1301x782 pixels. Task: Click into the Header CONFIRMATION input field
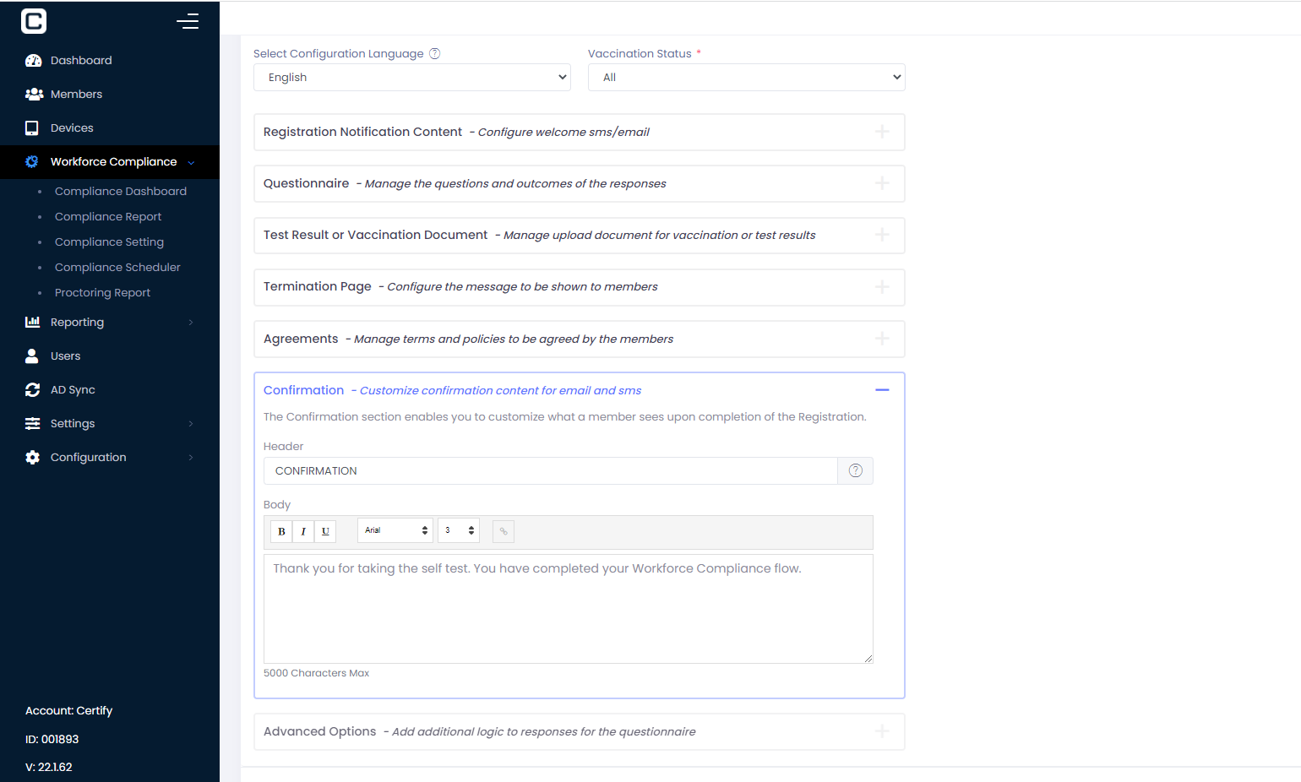(550, 470)
